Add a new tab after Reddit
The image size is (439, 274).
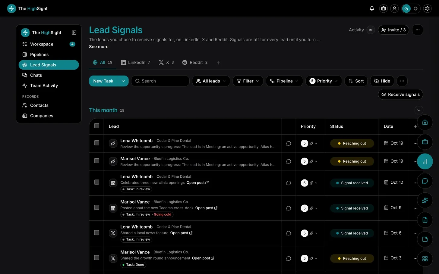[219, 63]
